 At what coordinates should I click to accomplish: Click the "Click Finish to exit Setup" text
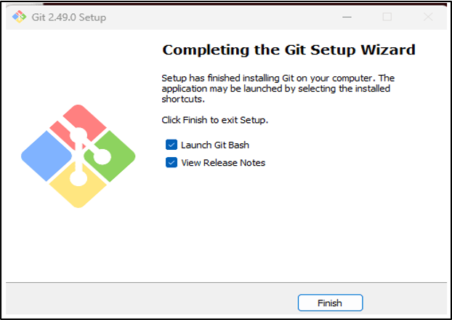click(214, 119)
